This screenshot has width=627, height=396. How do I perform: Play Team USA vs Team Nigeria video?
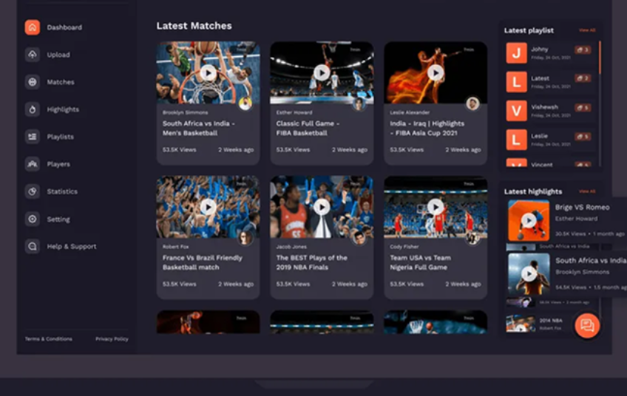(x=435, y=207)
